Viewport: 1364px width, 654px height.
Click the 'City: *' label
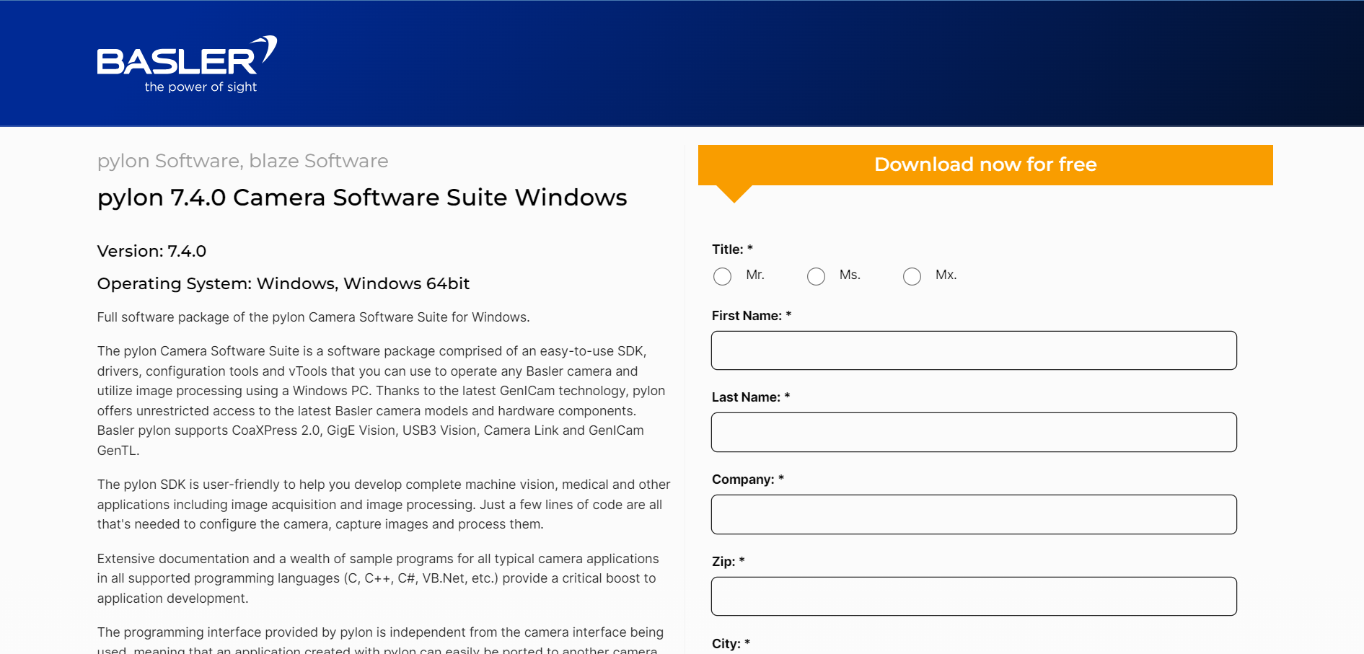[x=731, y=644]
